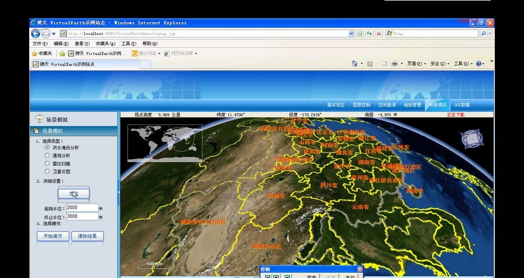Open the IE favorites star 收藏夹
Viewport: 524px width, 278px height.
click(x=42, y=54)
